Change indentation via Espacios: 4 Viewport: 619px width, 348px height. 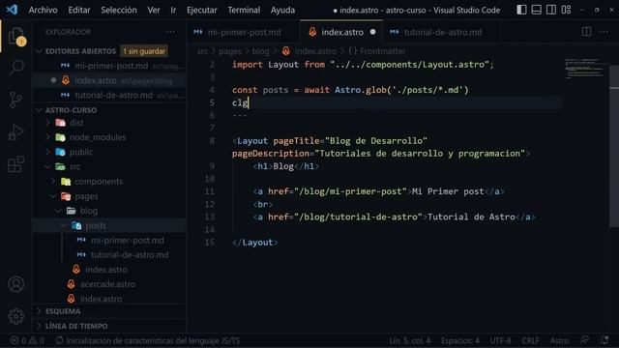coord(460,340)
